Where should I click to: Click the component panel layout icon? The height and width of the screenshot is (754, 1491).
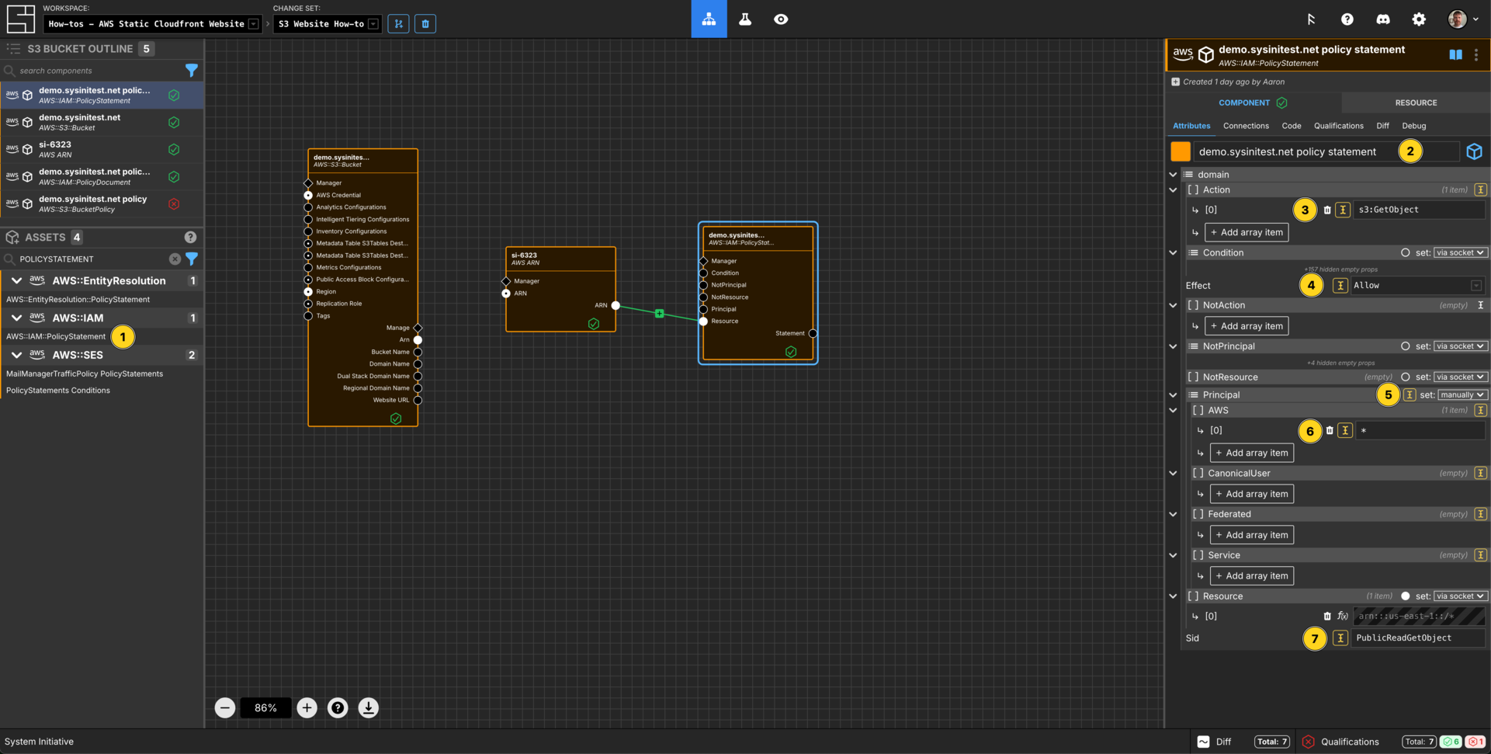coord(1456,54)
